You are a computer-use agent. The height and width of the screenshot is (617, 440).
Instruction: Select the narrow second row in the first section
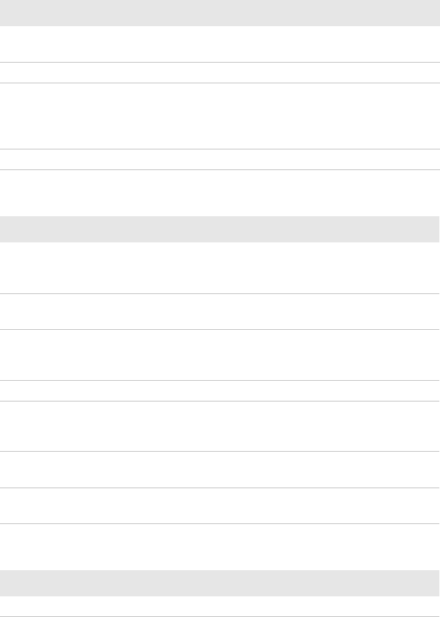click(x=220, y=72)
